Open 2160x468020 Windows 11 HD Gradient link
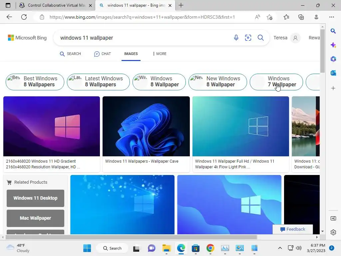The image size is (341, 256). point(43,164)
